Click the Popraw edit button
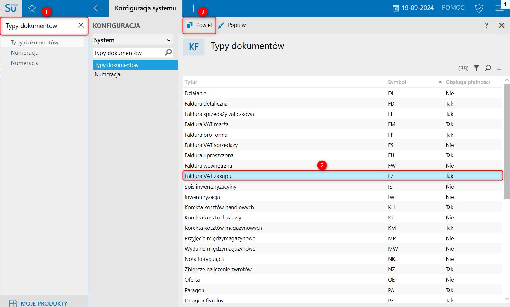This screenshot has width=510, height=307. (x=232, y=25)
